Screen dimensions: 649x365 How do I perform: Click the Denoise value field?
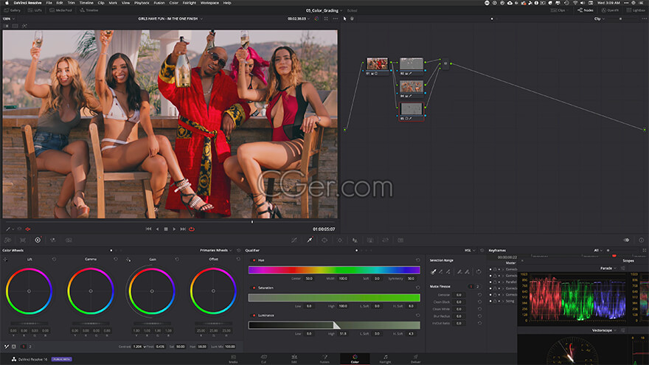(x=459, y=295)
